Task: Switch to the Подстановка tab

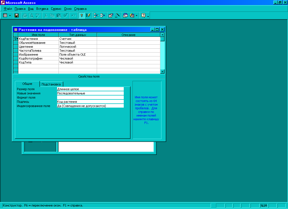Action: click(x=51, y=84)
